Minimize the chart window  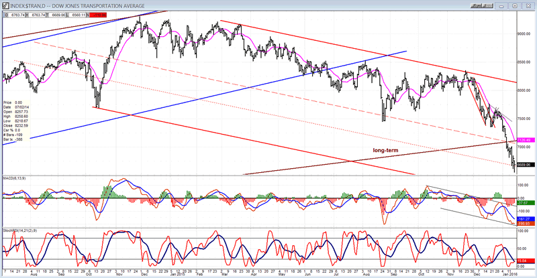[501, 6]
